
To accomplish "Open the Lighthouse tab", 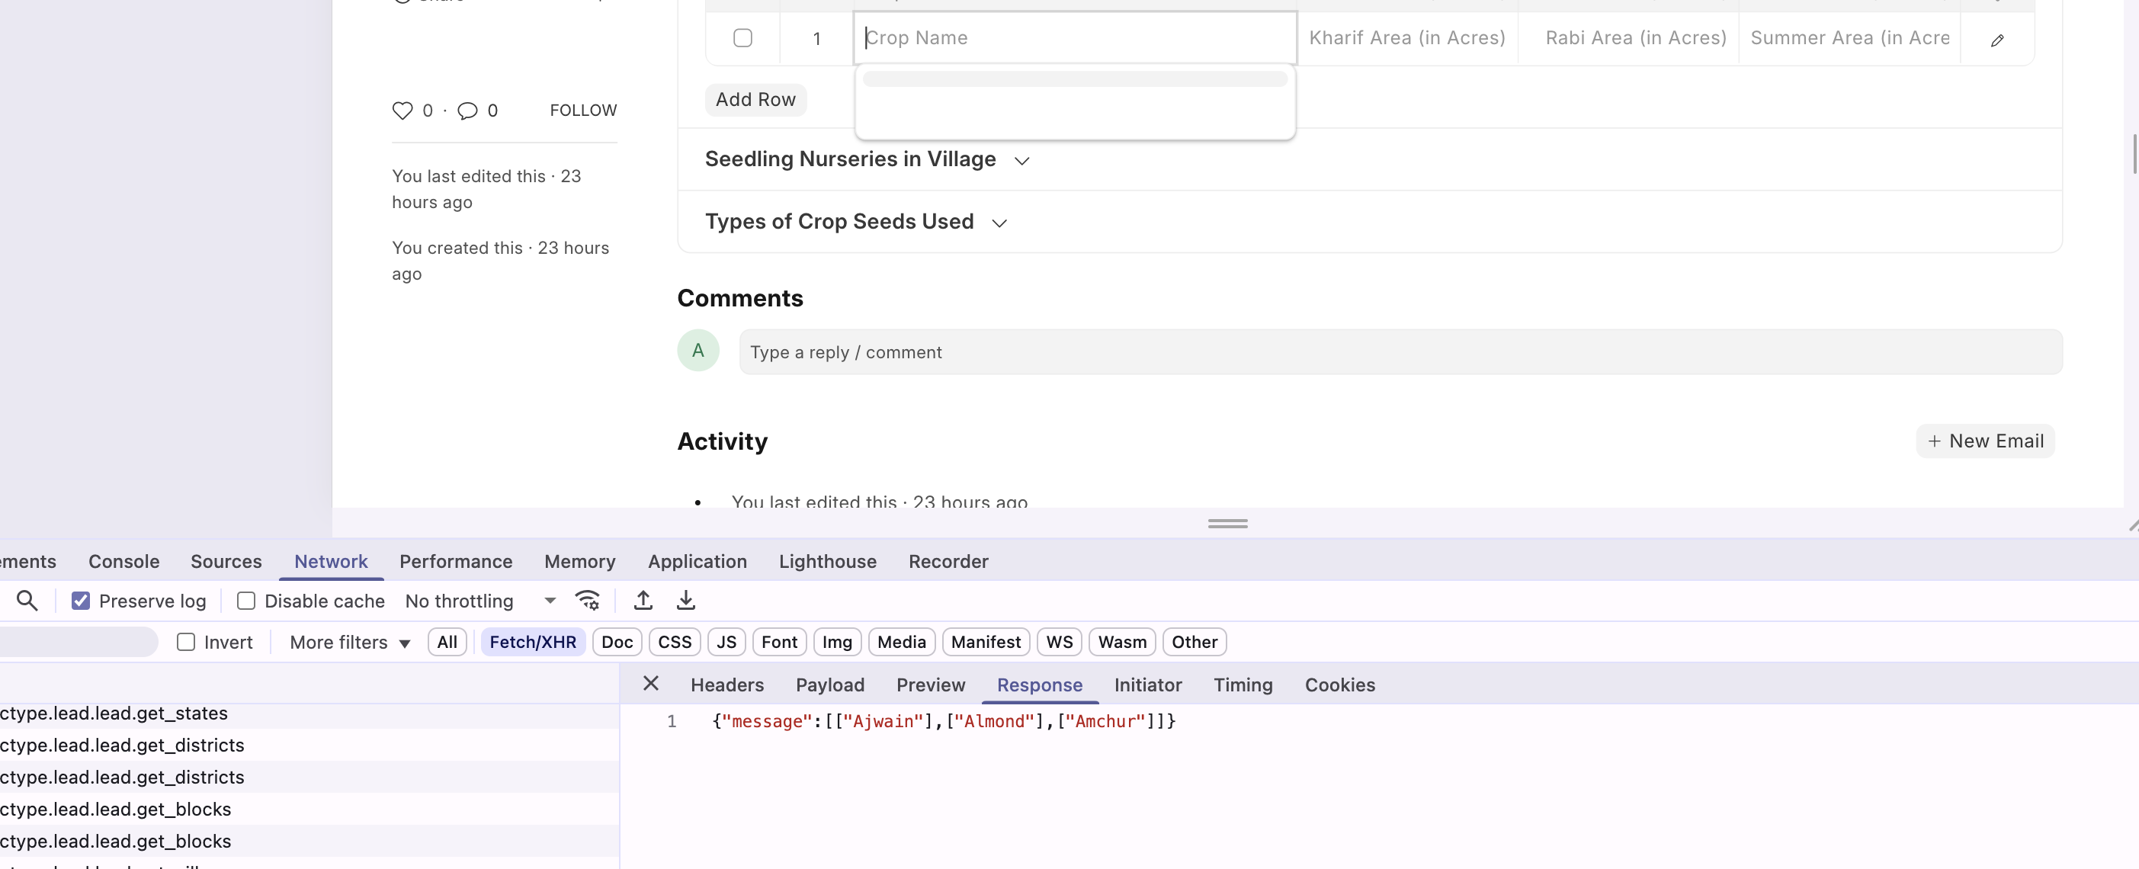I will click(827, 561).
